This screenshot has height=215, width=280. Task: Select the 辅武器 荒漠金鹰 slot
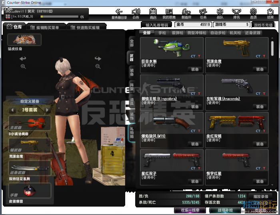tap(30, 145)
